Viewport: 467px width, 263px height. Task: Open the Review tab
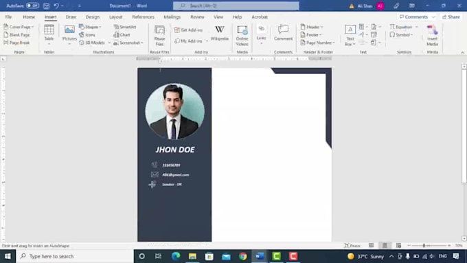(197, 17)
